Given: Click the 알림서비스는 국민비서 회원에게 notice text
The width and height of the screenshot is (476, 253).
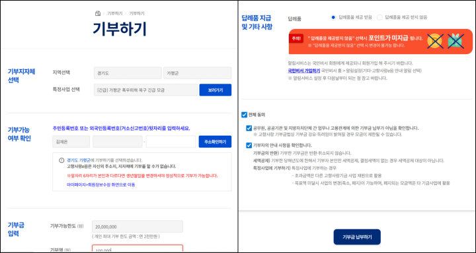Looking at the screenshot, I should [350, 63].
